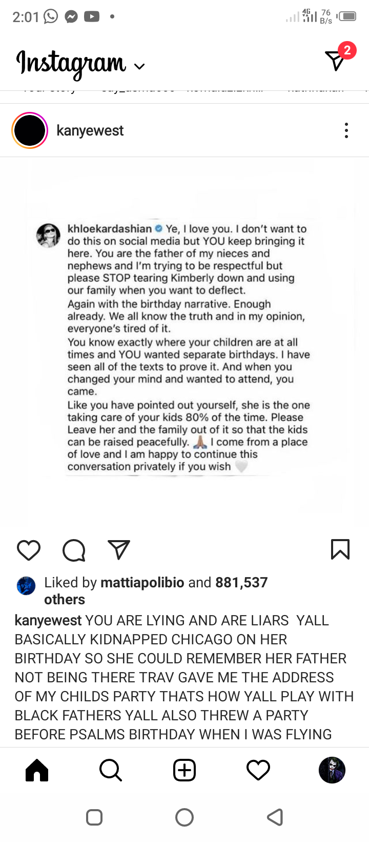Like the post with heart icon

pos(29,550)
